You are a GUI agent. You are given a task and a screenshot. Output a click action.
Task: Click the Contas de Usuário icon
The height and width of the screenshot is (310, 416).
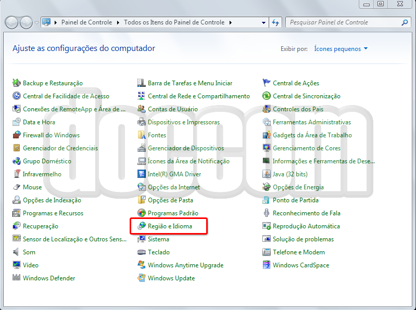(142, 109)
